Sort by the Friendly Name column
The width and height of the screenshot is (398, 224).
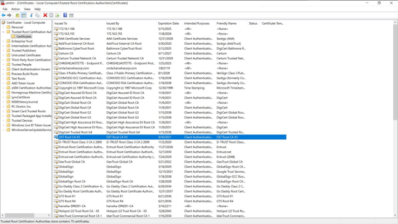(x=231, y=23)
